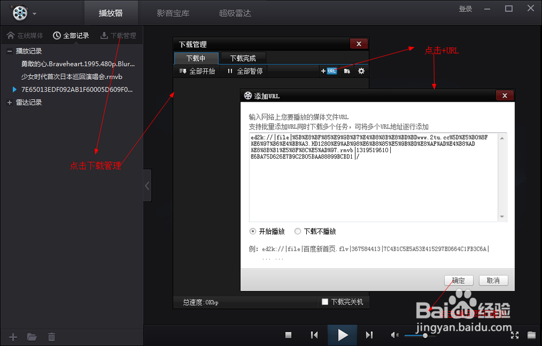Collapse the 播放记录 tree in sidebar
The image size is (542, 346).
pyautogui.click(x=9, y=50)
